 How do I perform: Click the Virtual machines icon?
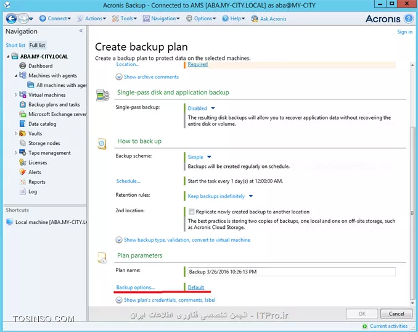click(23, 94)
